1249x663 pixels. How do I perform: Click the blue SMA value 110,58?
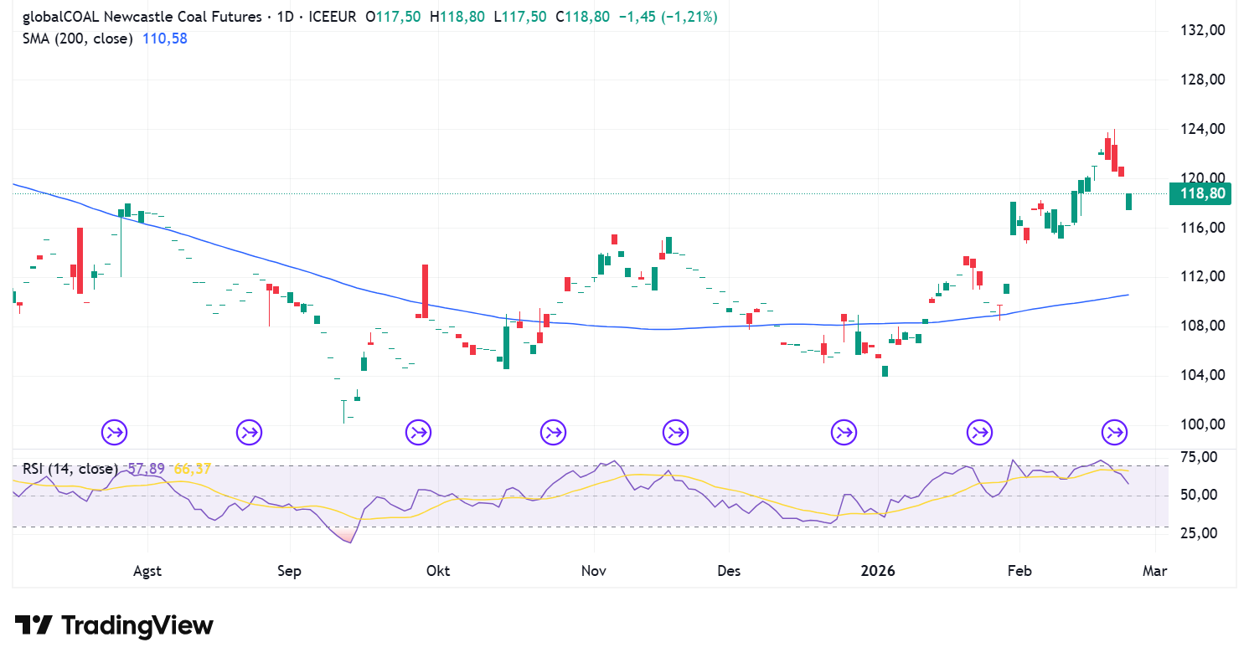pyautogui.click(x=163, y=39)
